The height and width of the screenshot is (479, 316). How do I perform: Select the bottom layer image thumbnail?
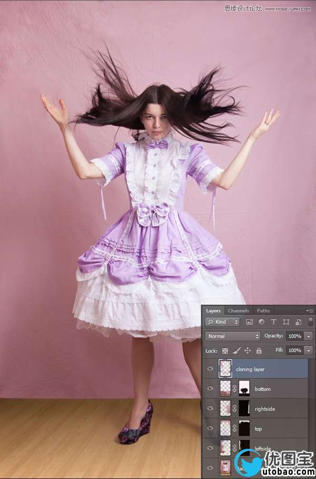[x=225, y=388]
